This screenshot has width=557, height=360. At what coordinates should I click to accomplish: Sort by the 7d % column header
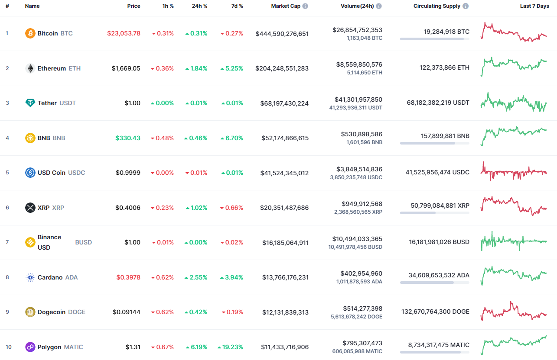click(237, 6)
